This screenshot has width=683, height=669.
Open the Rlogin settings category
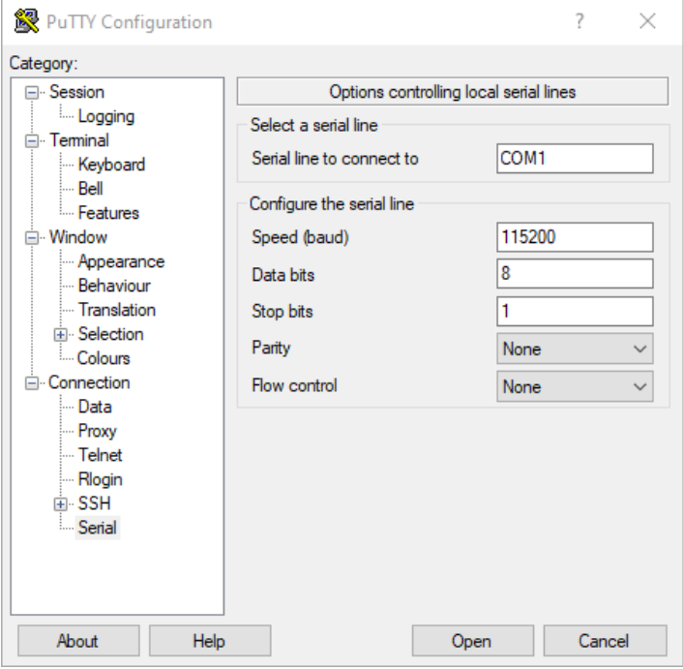coord(101,479)
